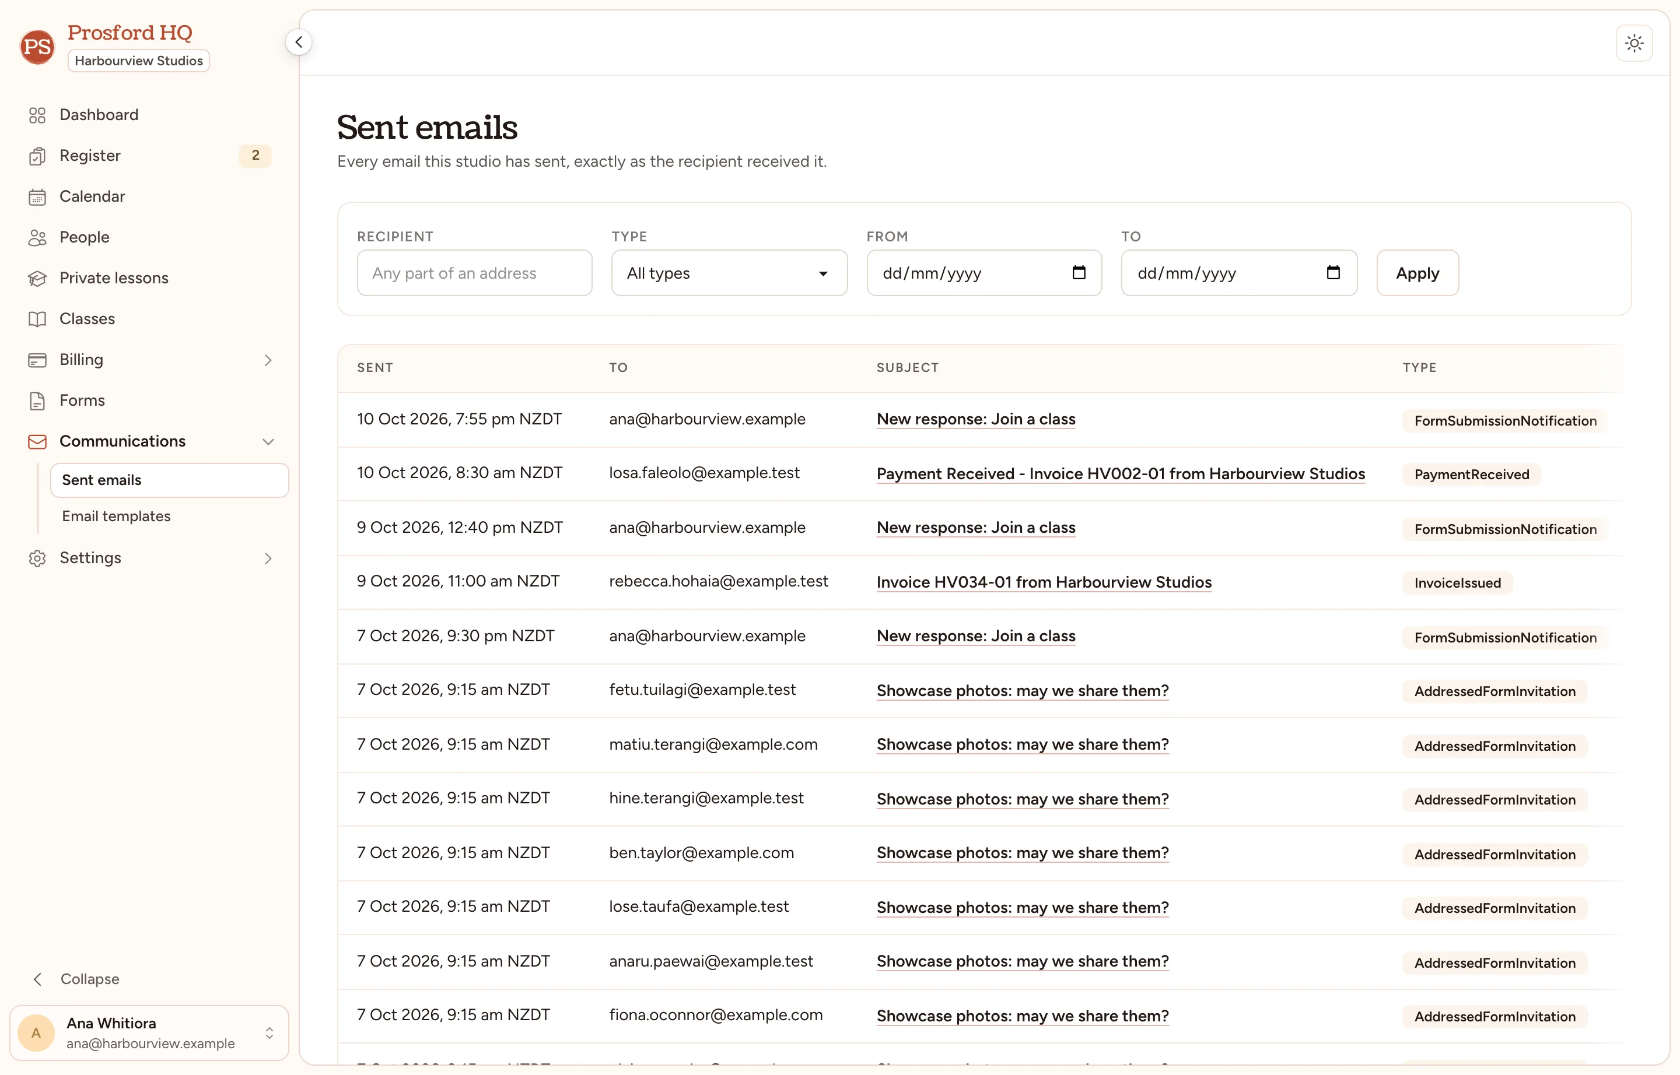Navigate to Private lessons

[x=149, y=279]
